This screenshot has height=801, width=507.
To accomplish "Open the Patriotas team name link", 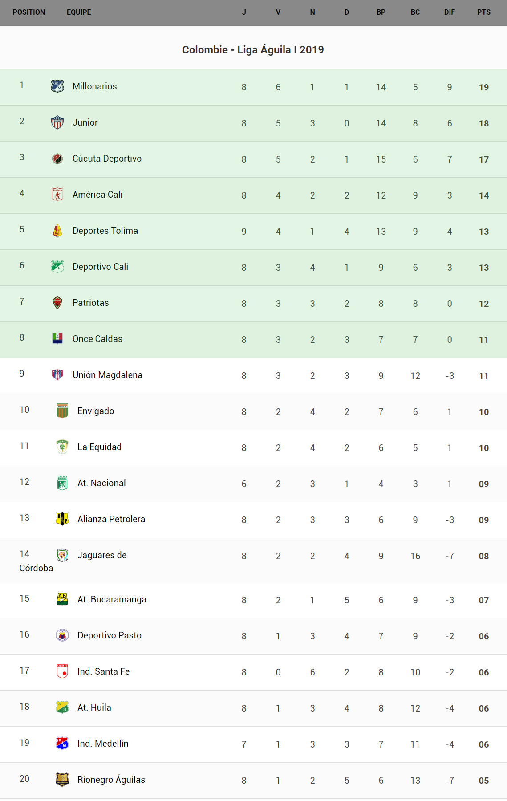I will pyautogui.click(x=90, y=303).
